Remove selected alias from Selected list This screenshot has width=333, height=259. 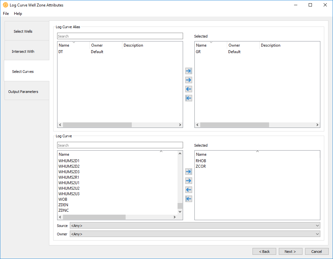(189, 89)
